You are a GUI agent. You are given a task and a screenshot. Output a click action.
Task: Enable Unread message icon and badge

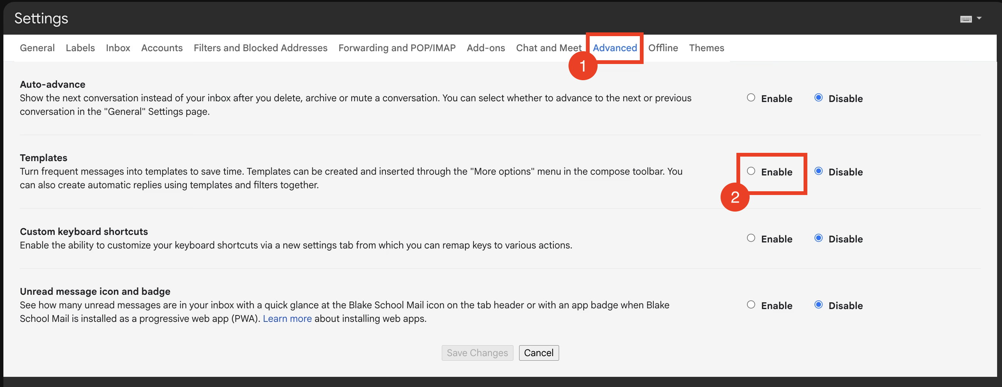pos(751,305)
